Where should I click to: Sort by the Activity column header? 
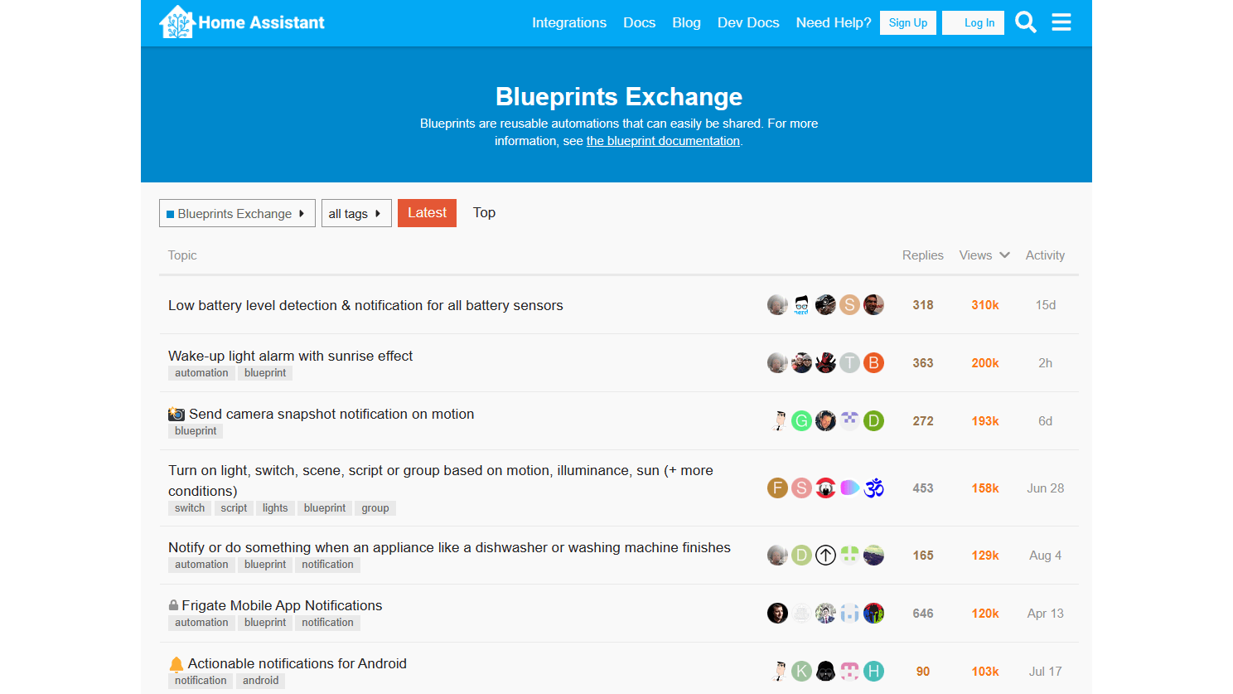(x=1045, y=255)
